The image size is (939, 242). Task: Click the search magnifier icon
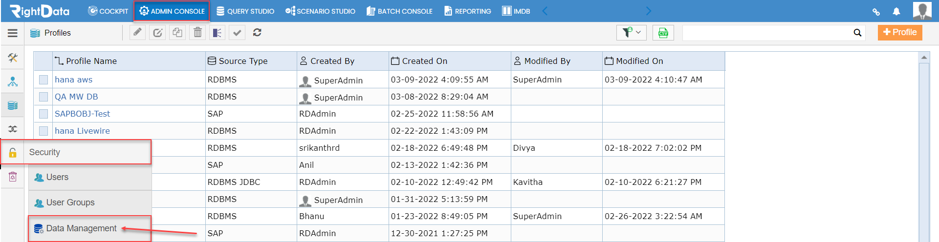tap(857, 33)
